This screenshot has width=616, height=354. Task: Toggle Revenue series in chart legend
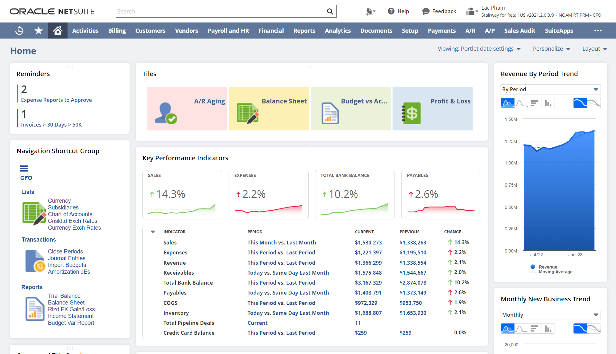coord(544,267)
